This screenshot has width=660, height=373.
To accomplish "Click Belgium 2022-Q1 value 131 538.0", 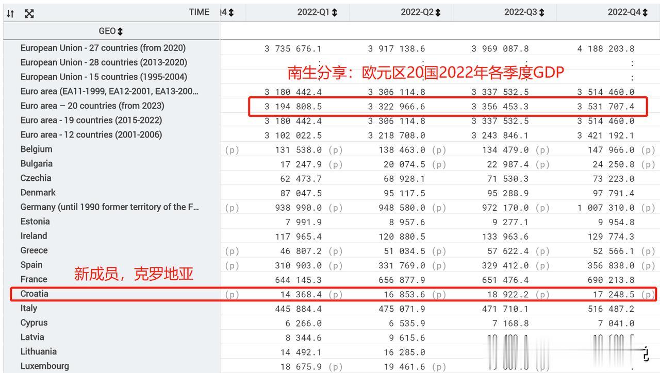I will pos(299,150).
